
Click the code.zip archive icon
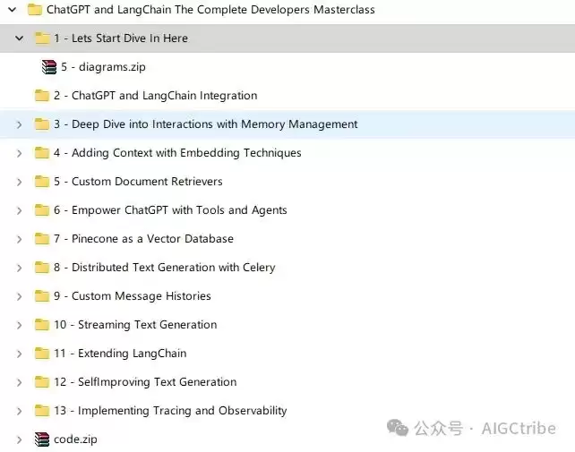42,439
